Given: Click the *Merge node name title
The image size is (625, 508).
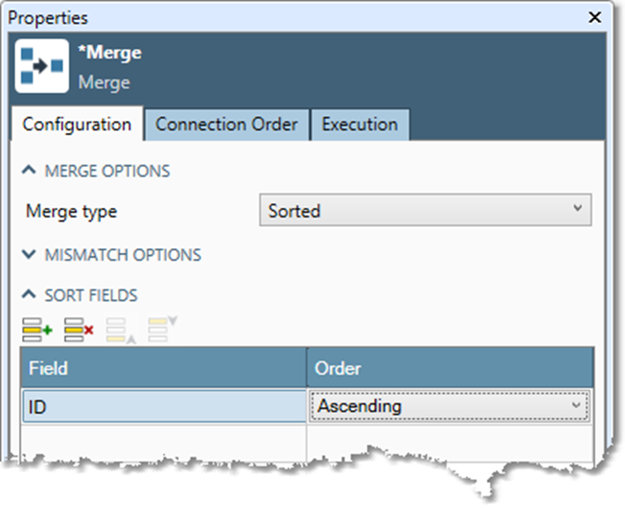Looking at the screenshot, I should [x=109, y=53].
